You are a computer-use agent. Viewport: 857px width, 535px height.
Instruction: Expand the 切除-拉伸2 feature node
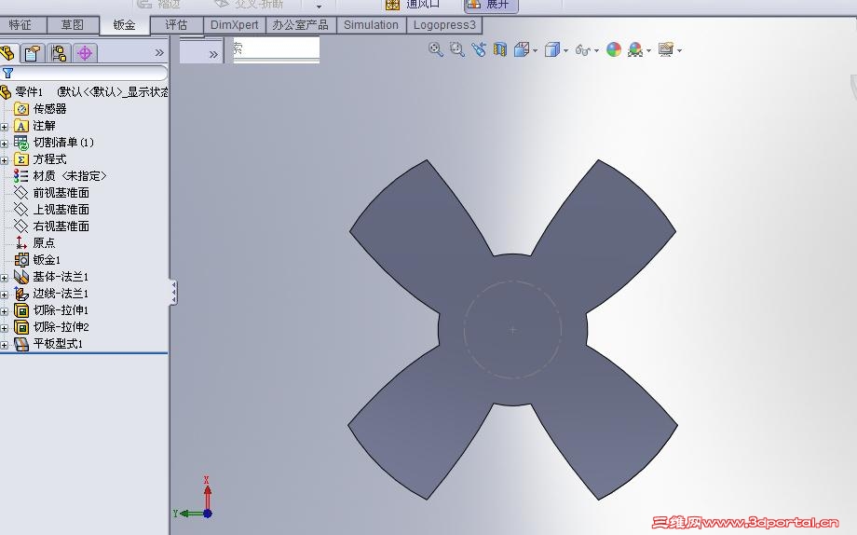point(5,328)
